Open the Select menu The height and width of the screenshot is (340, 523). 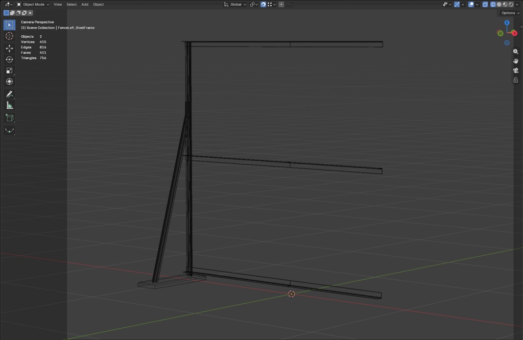click(72, 4)
